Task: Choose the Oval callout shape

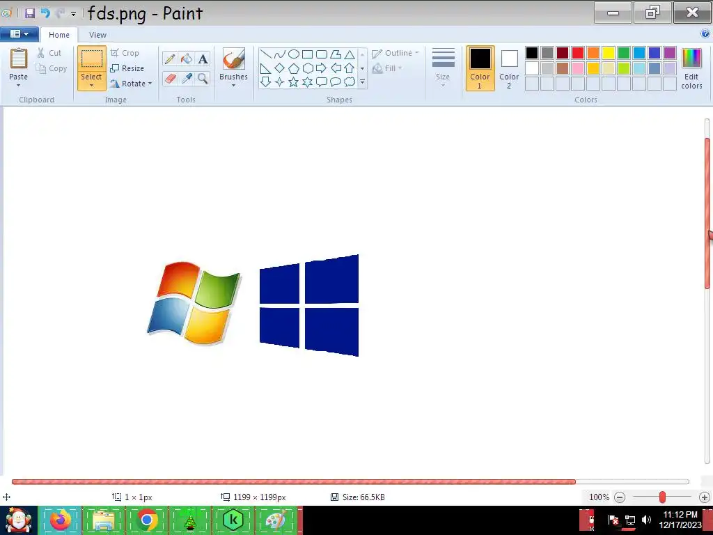Action: [x=336, y=82]
